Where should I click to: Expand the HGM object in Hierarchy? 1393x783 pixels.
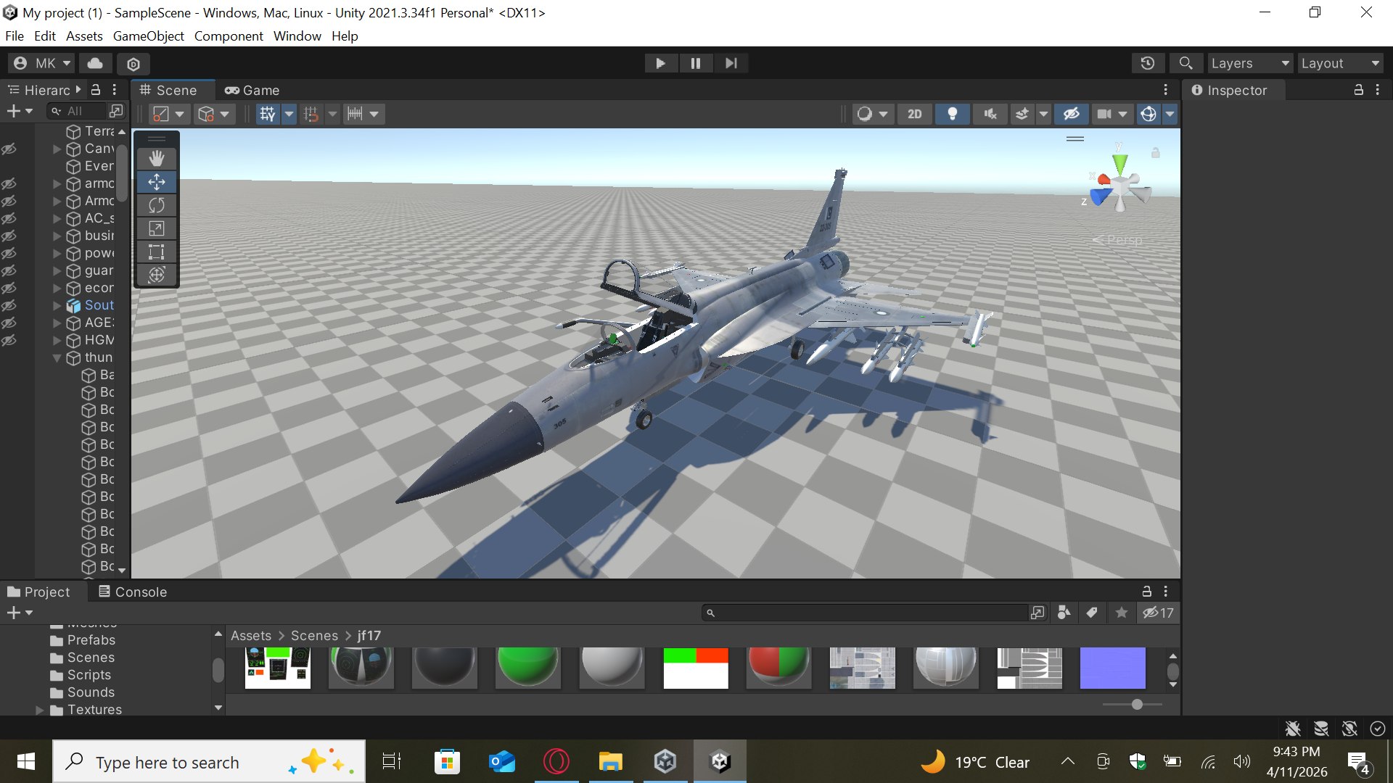(x=57, y=340)
